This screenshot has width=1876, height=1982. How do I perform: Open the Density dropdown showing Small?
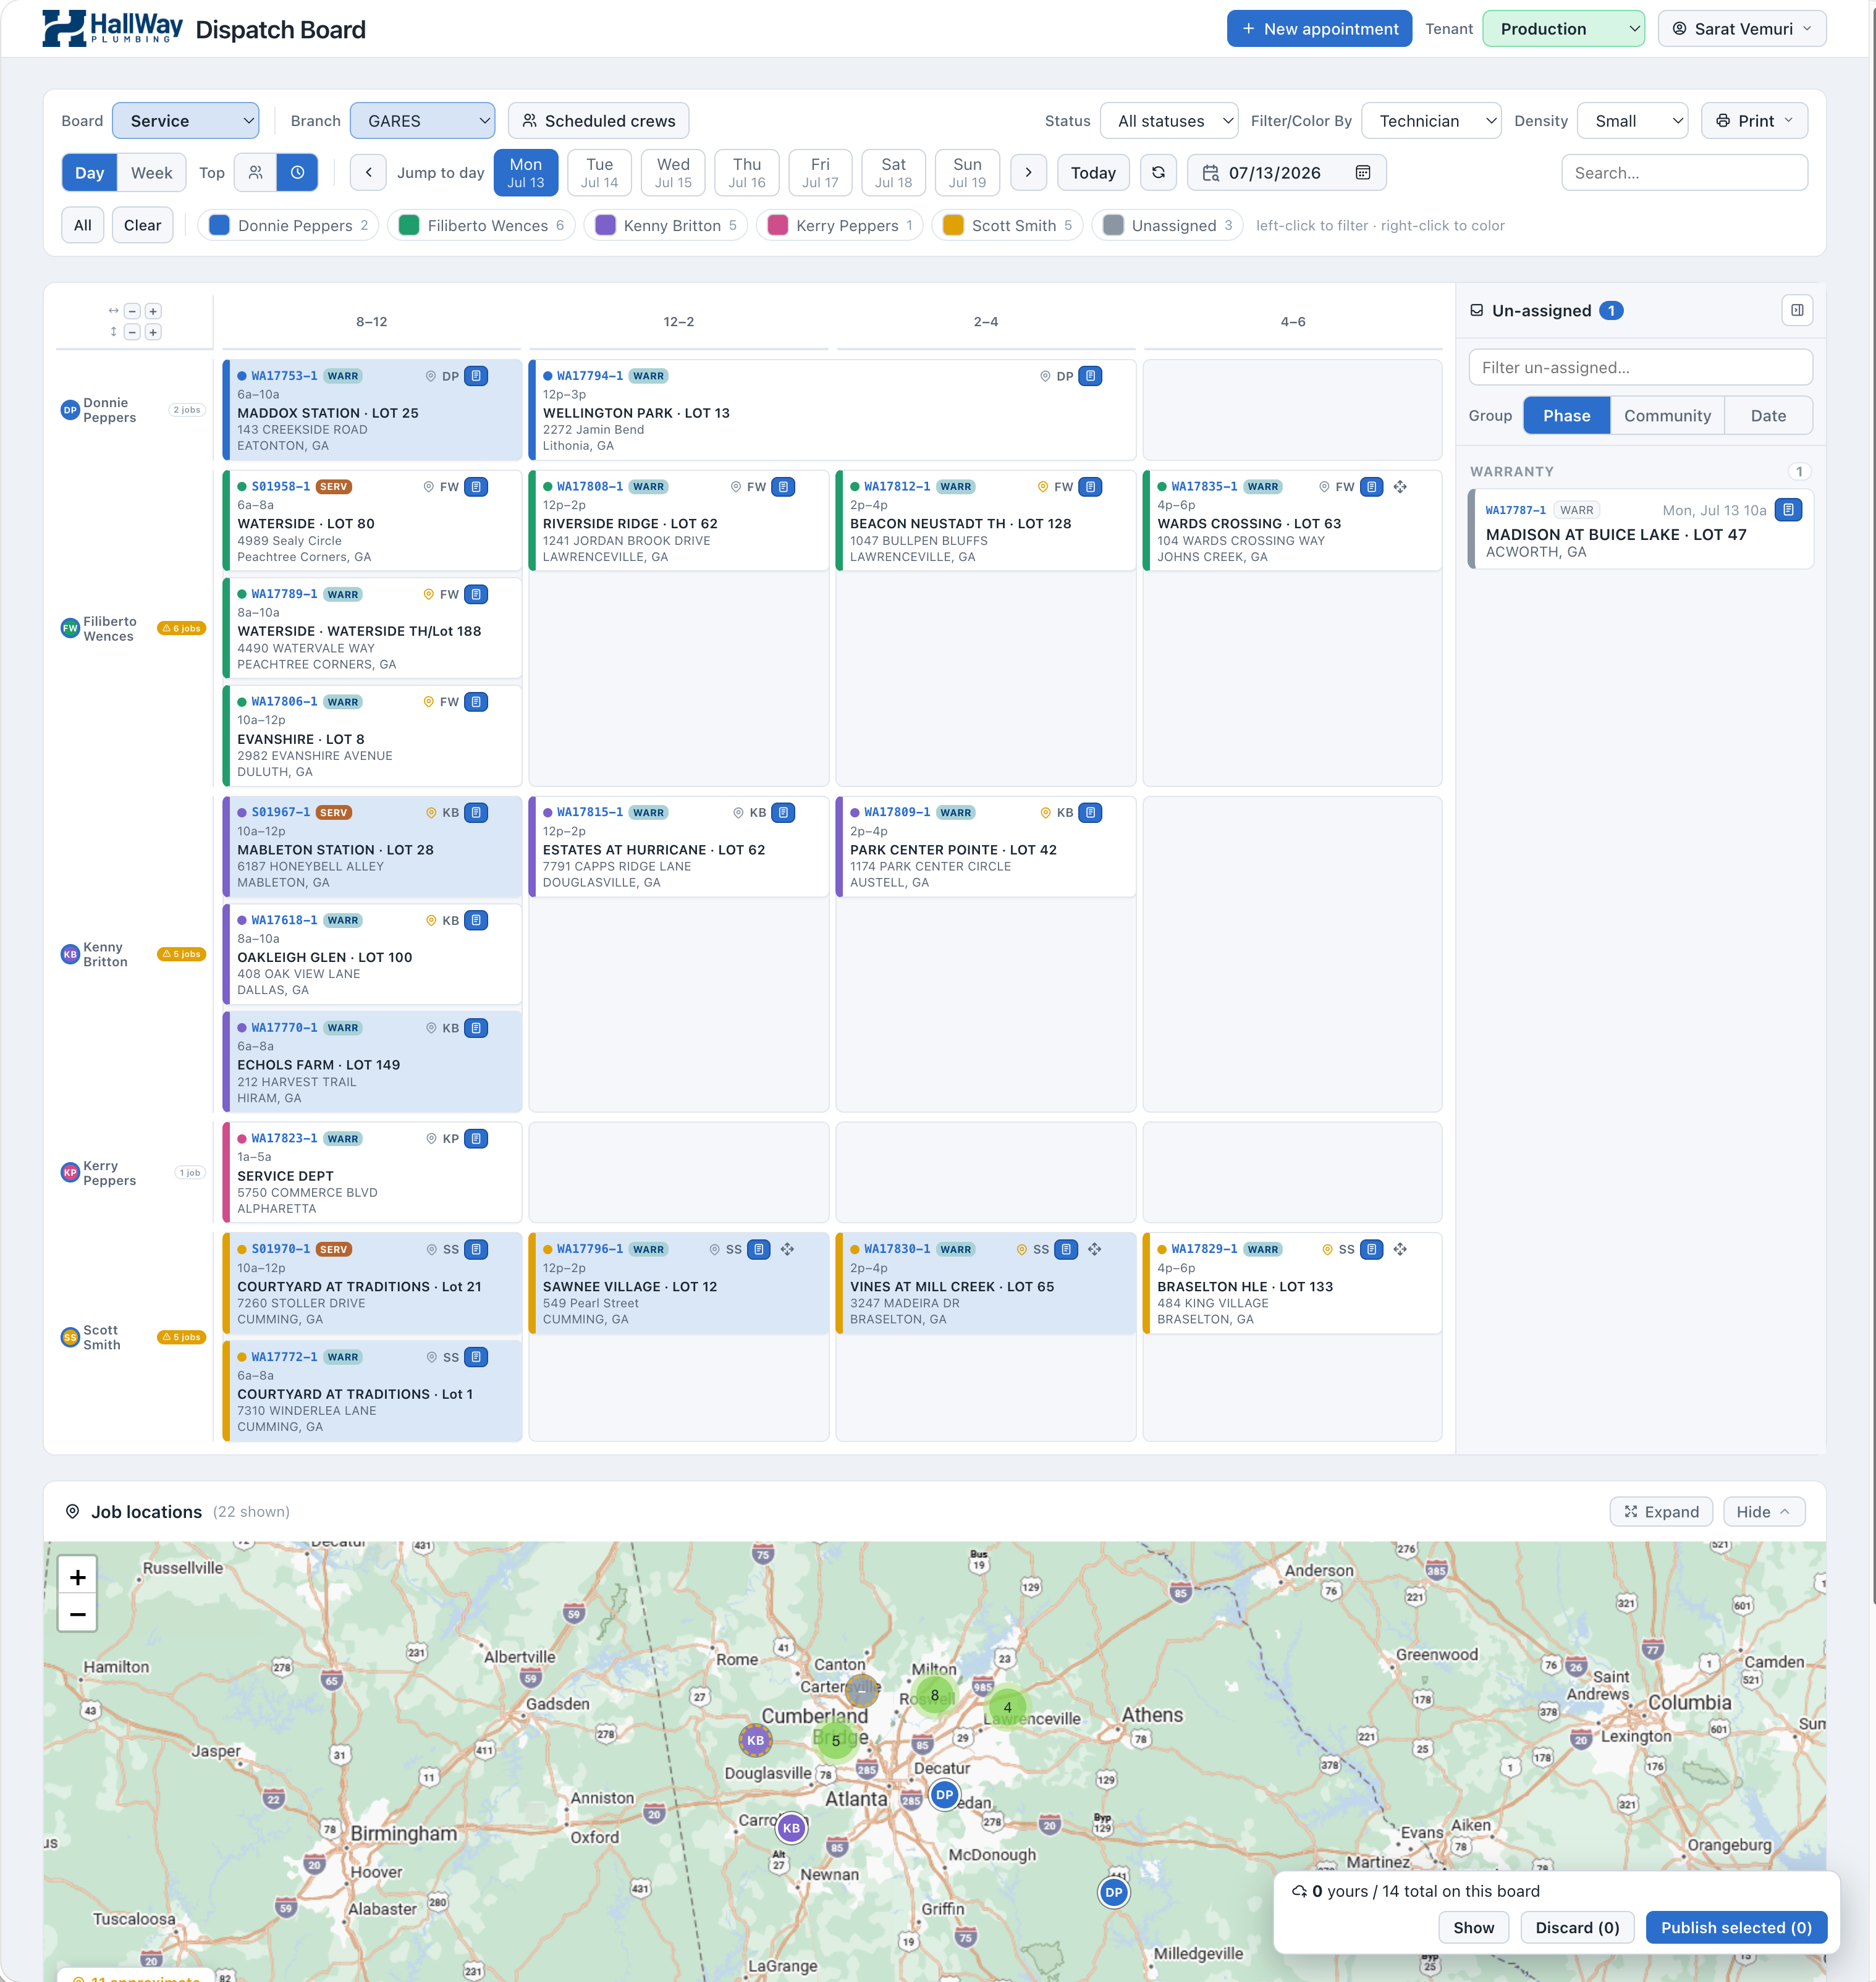click(x=1632, y=120)
